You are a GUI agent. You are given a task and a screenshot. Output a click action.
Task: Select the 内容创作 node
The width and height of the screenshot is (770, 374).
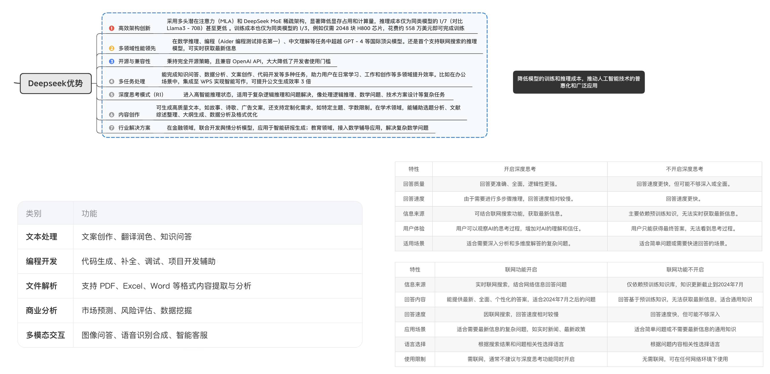point(129,115)
